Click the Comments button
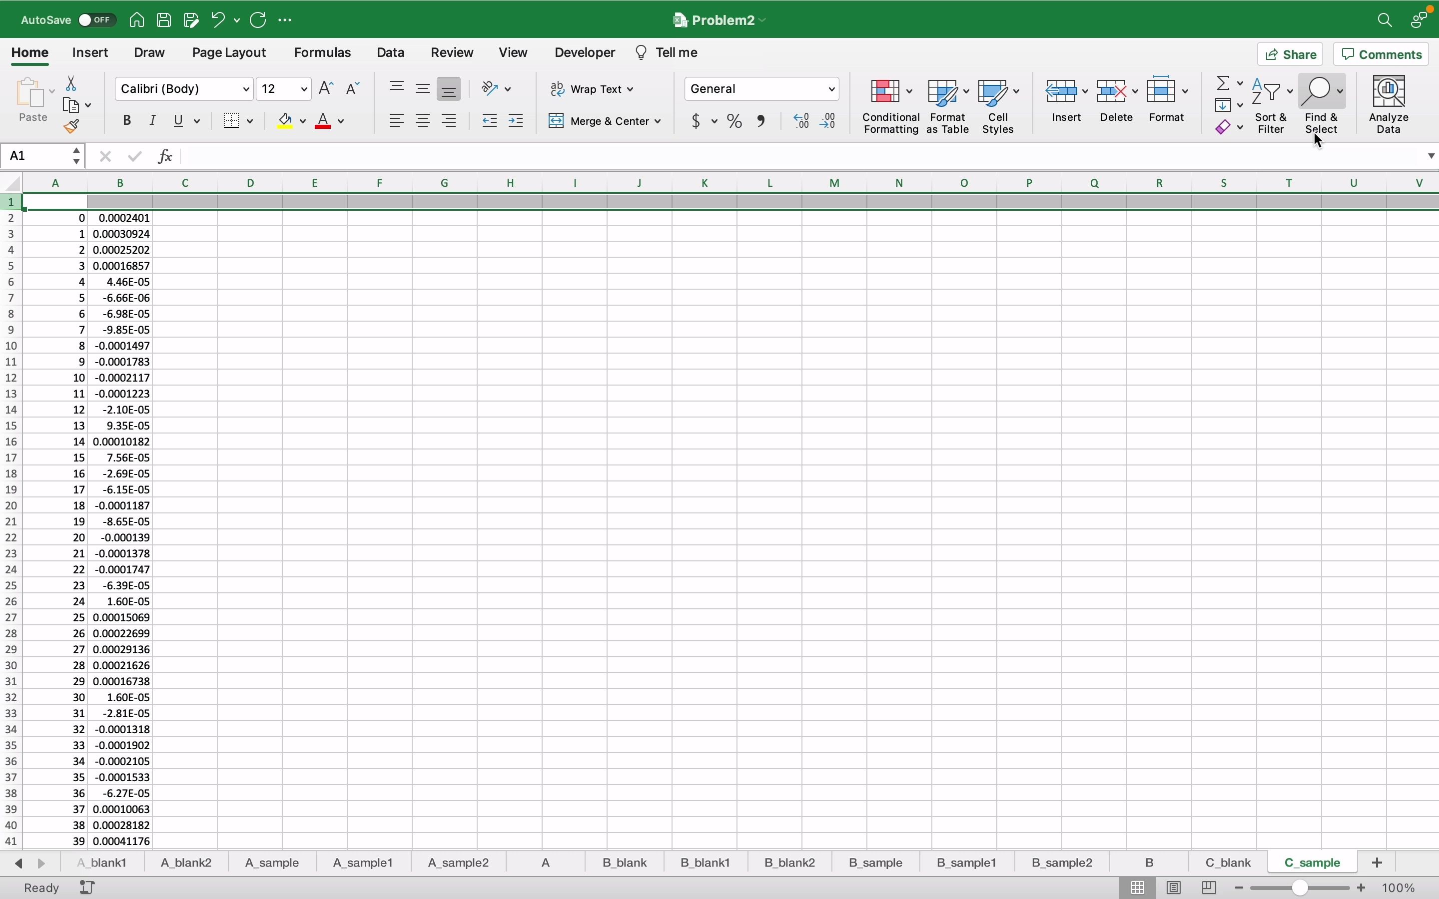This screenshot has width=1439, height=899. click(x=1382, y=55)
